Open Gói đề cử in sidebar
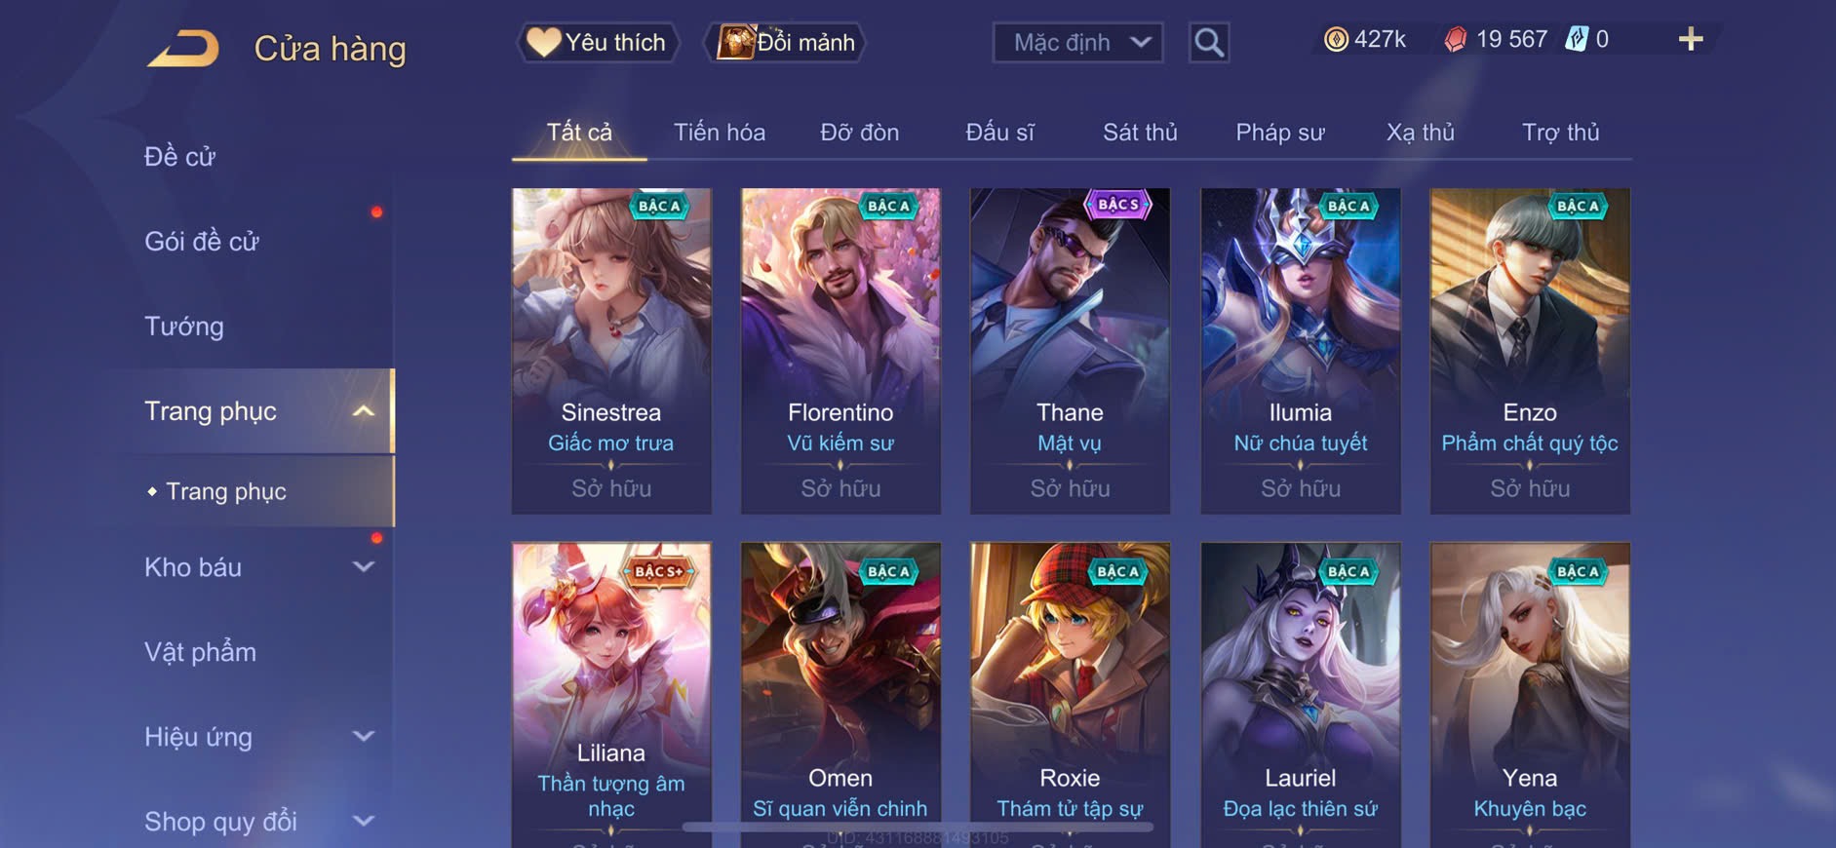This screenshot has width=1836, height=848. pyautogui.click(x=202, y=242)
